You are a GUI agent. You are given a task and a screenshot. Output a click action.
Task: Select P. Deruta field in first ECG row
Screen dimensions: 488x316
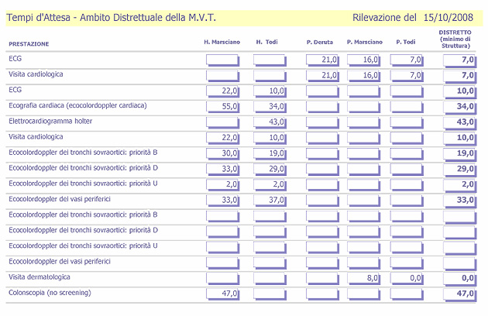click(x=322, y=60)
